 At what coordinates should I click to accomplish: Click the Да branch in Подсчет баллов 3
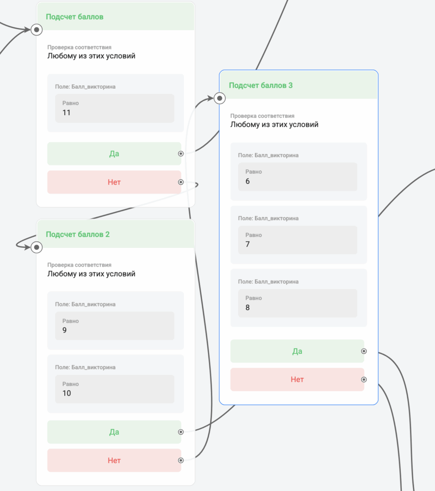coord(297,351)
